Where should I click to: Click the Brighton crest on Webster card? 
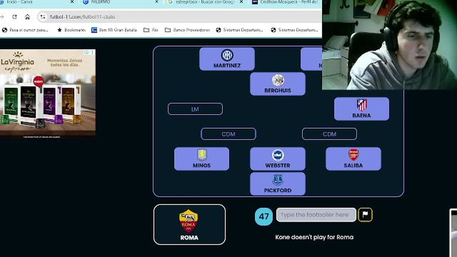278,155
